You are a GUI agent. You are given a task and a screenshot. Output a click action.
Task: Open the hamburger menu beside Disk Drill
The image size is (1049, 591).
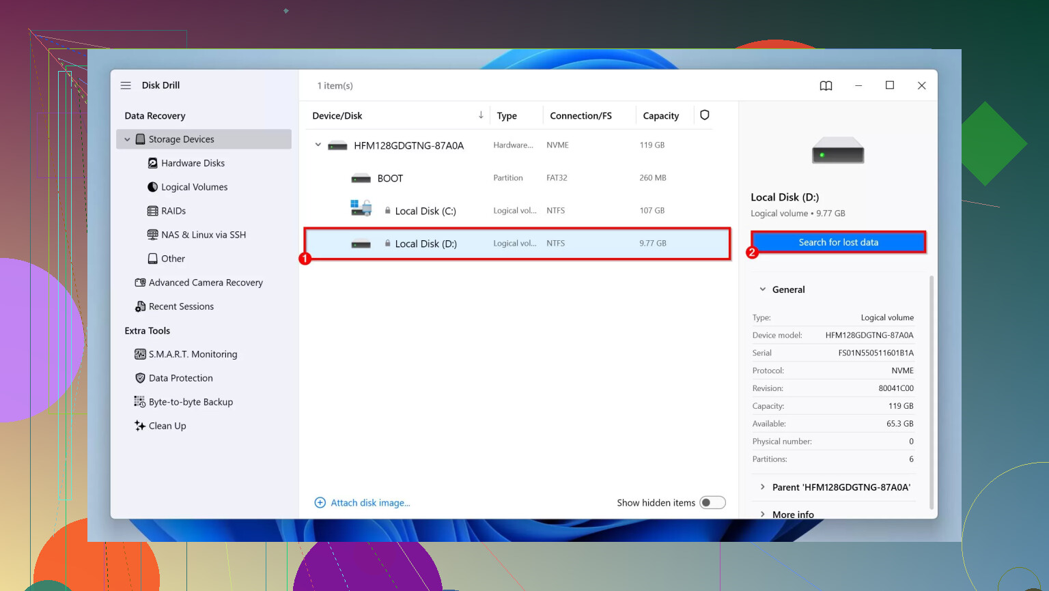pyautogui.click(x=126, y=85)
